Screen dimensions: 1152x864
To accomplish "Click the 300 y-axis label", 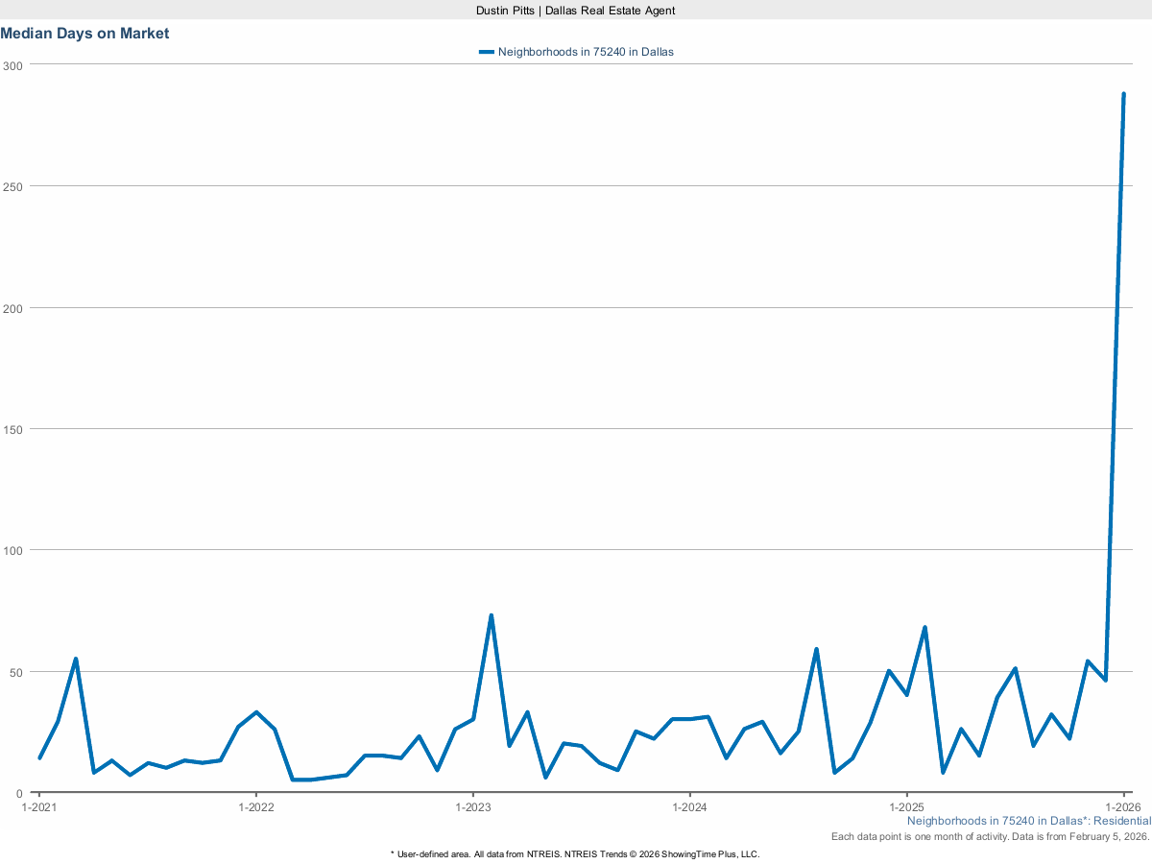I will pos(12,65).
